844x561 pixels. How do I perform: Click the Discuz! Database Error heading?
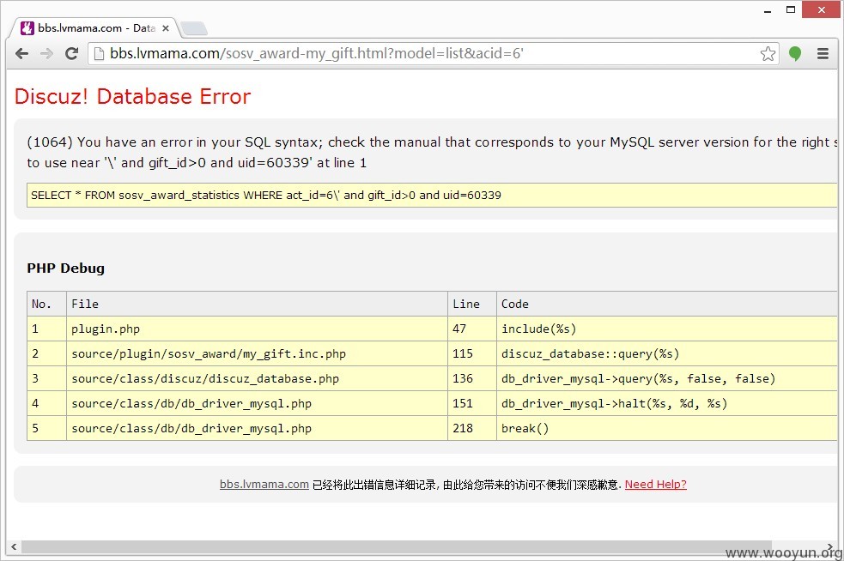[x=132, y=96]
